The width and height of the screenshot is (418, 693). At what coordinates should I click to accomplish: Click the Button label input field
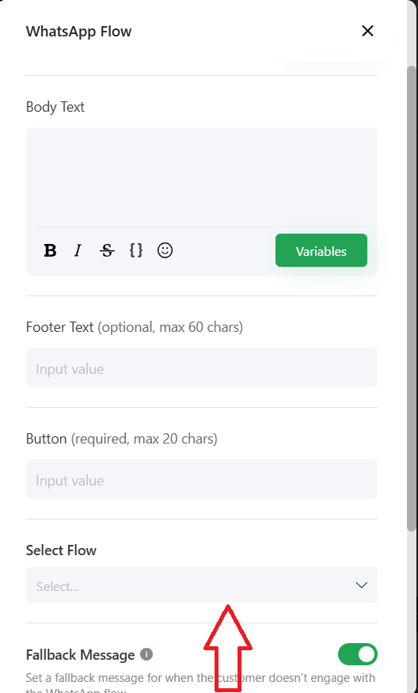[x=202, y=479]
